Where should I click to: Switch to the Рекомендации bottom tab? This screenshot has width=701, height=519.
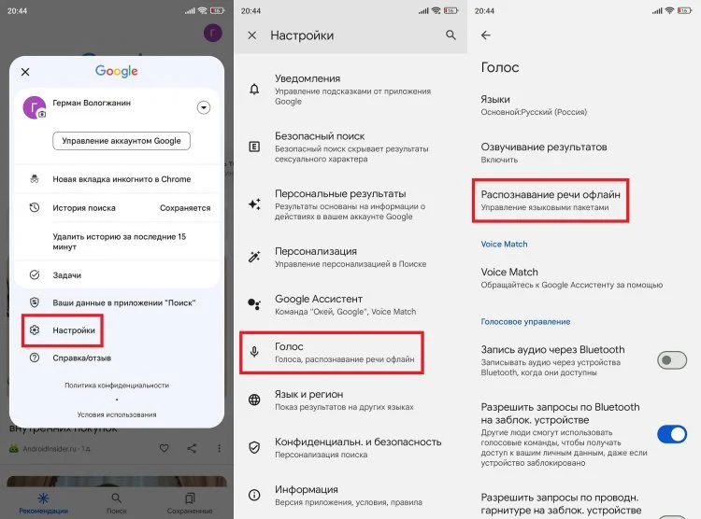(43, 503)
